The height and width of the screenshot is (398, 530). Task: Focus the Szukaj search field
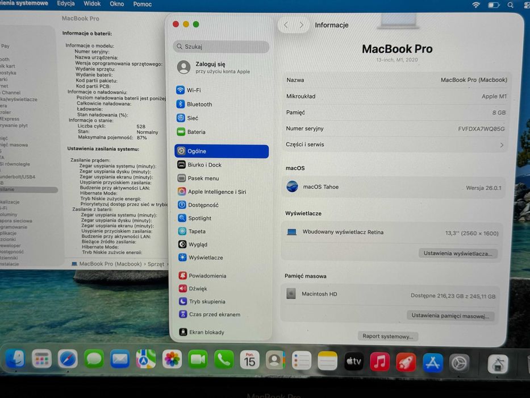pyautogui.click(x=222, y=47)
